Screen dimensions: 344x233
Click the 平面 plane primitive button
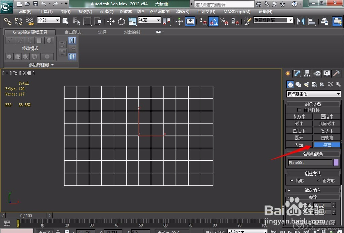pyautogui.click(x=327, y=145)
